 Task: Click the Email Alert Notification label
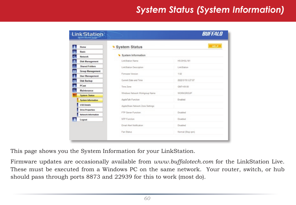[x=132, y=125]
